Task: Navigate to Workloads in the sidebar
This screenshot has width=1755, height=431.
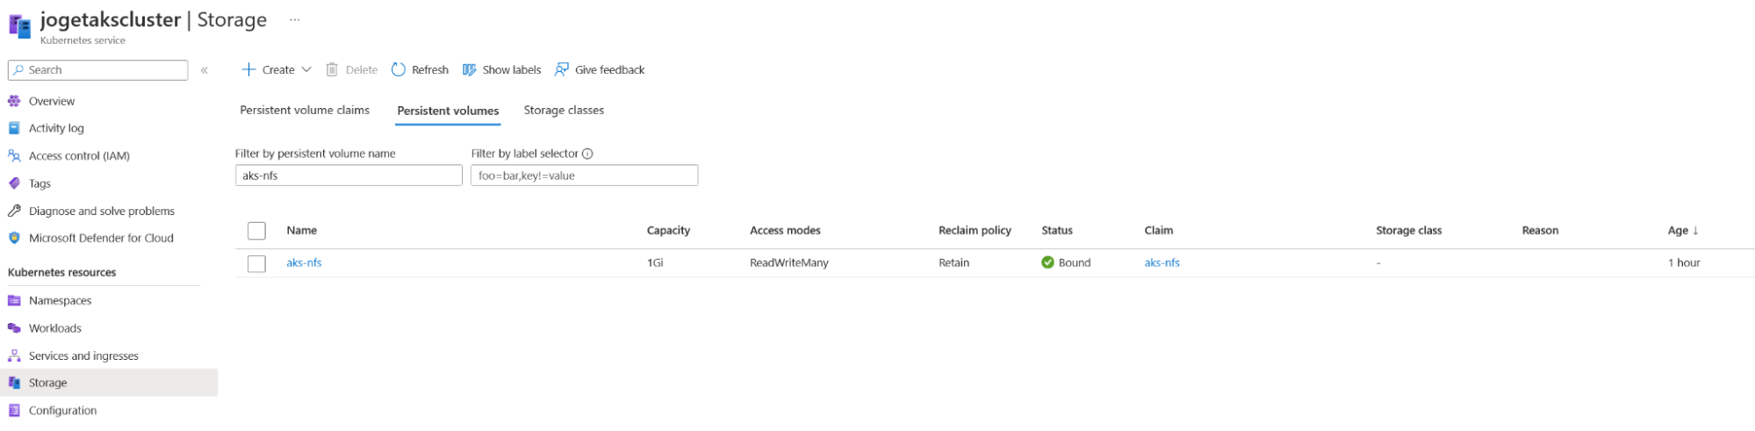Action: [54, 328]
